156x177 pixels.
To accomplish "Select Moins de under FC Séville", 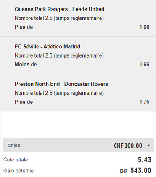I will pos(26,64).
